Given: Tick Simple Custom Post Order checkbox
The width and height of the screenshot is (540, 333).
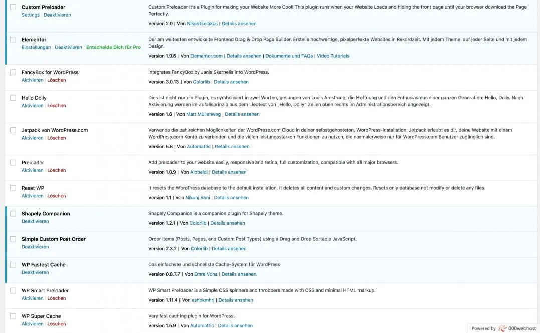Looking at the screenshot, I should pos(13,239).
